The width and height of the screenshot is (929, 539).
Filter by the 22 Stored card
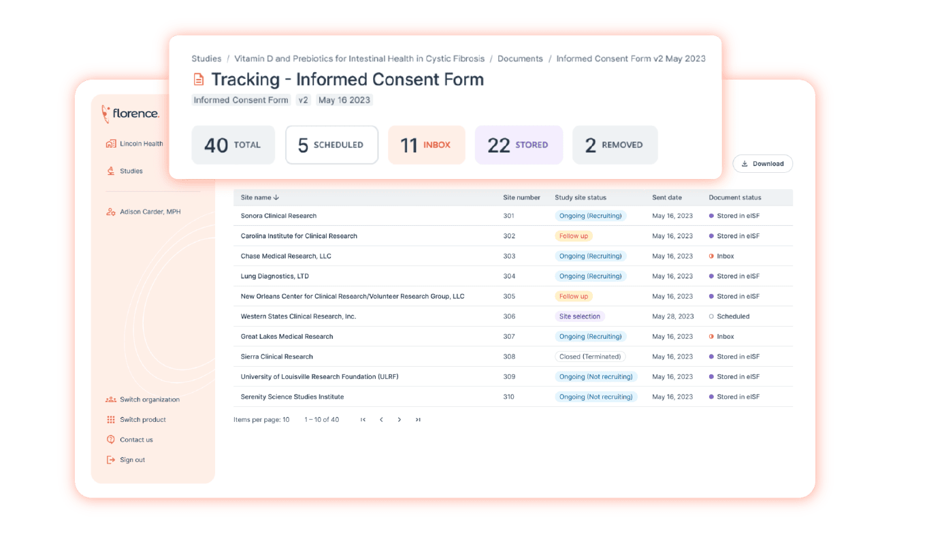click(x=518, y=145)
